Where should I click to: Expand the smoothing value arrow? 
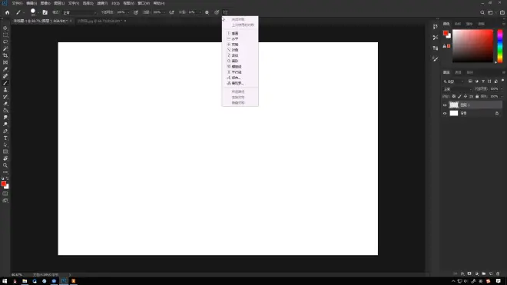[x=200, y=12]
